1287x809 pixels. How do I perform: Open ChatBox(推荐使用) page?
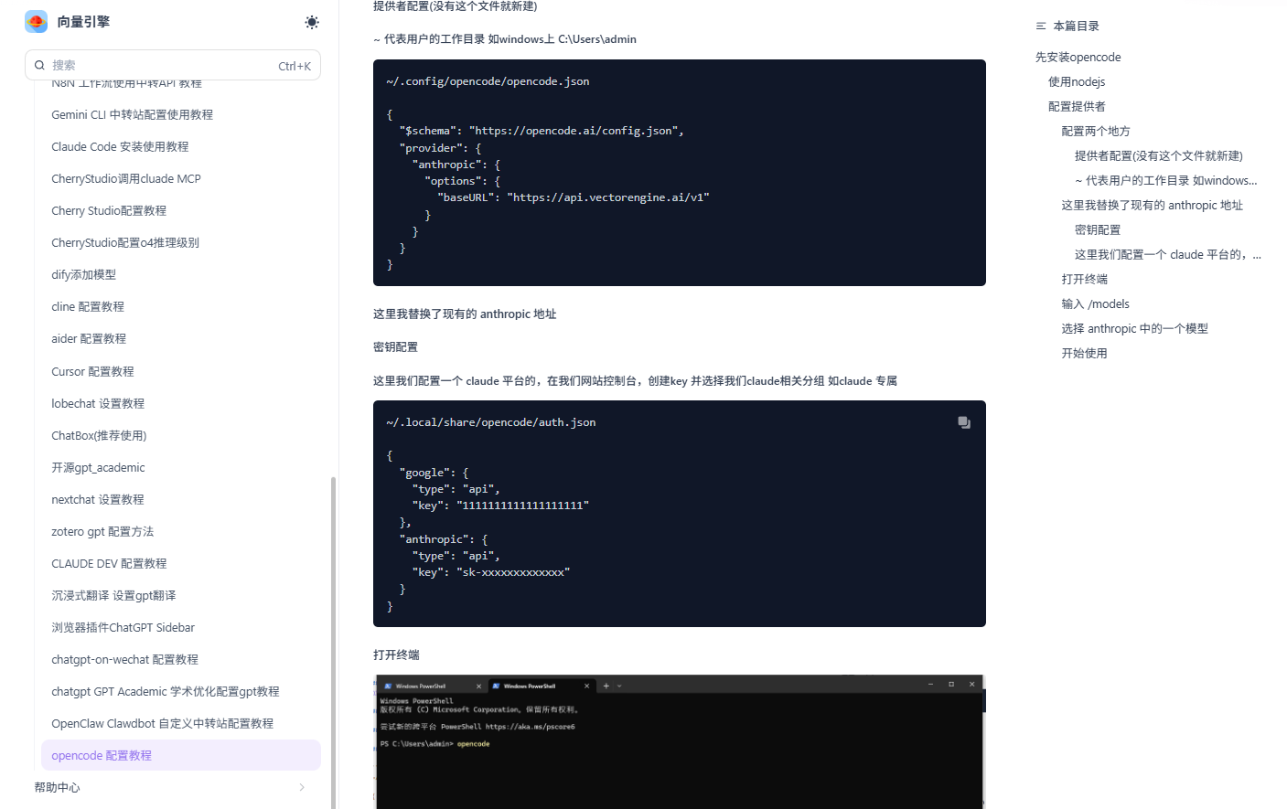click(x=99, y=435)
